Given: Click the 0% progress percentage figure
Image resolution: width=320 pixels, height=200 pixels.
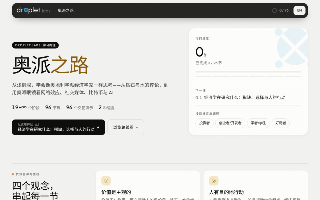Looking at the screenshot, I should tap(201, 52).
